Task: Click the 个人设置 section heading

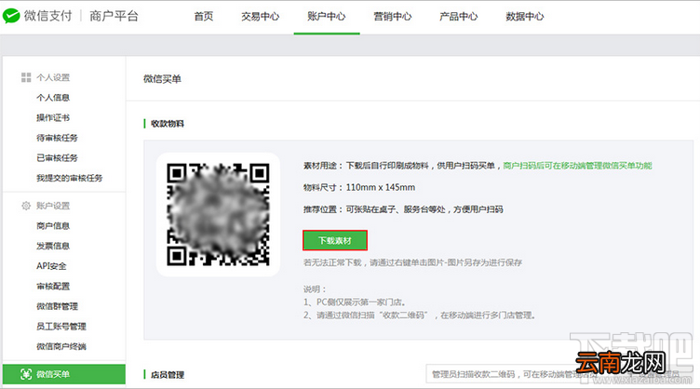Action: tap(53, 77)
